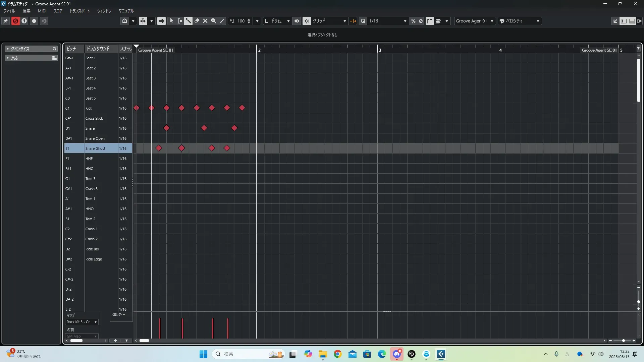The height and width of the screenshot is (362, 644).
Task: Click the horizontal zoom slider handle
Action: 623,341
